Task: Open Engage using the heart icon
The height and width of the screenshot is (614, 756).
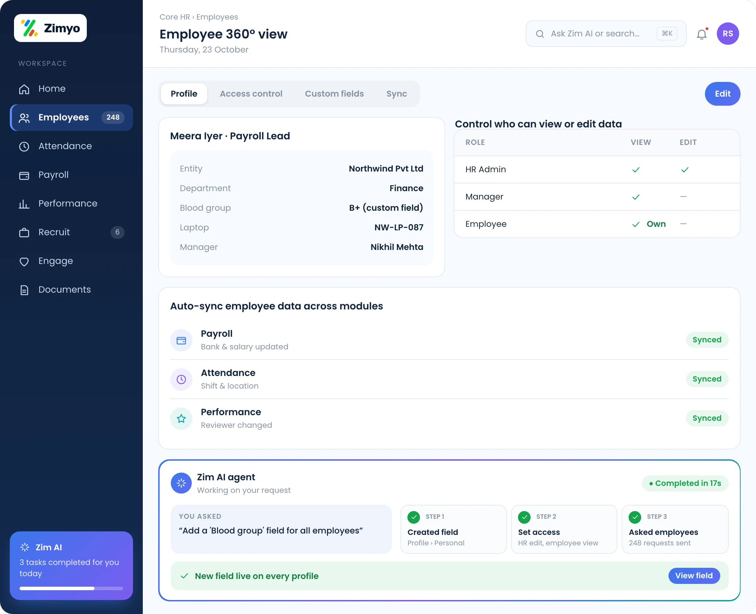Action: click(x=24, y=261)
